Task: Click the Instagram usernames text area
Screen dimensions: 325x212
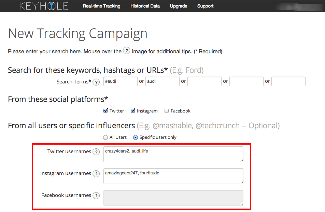Action: (173, 176)
